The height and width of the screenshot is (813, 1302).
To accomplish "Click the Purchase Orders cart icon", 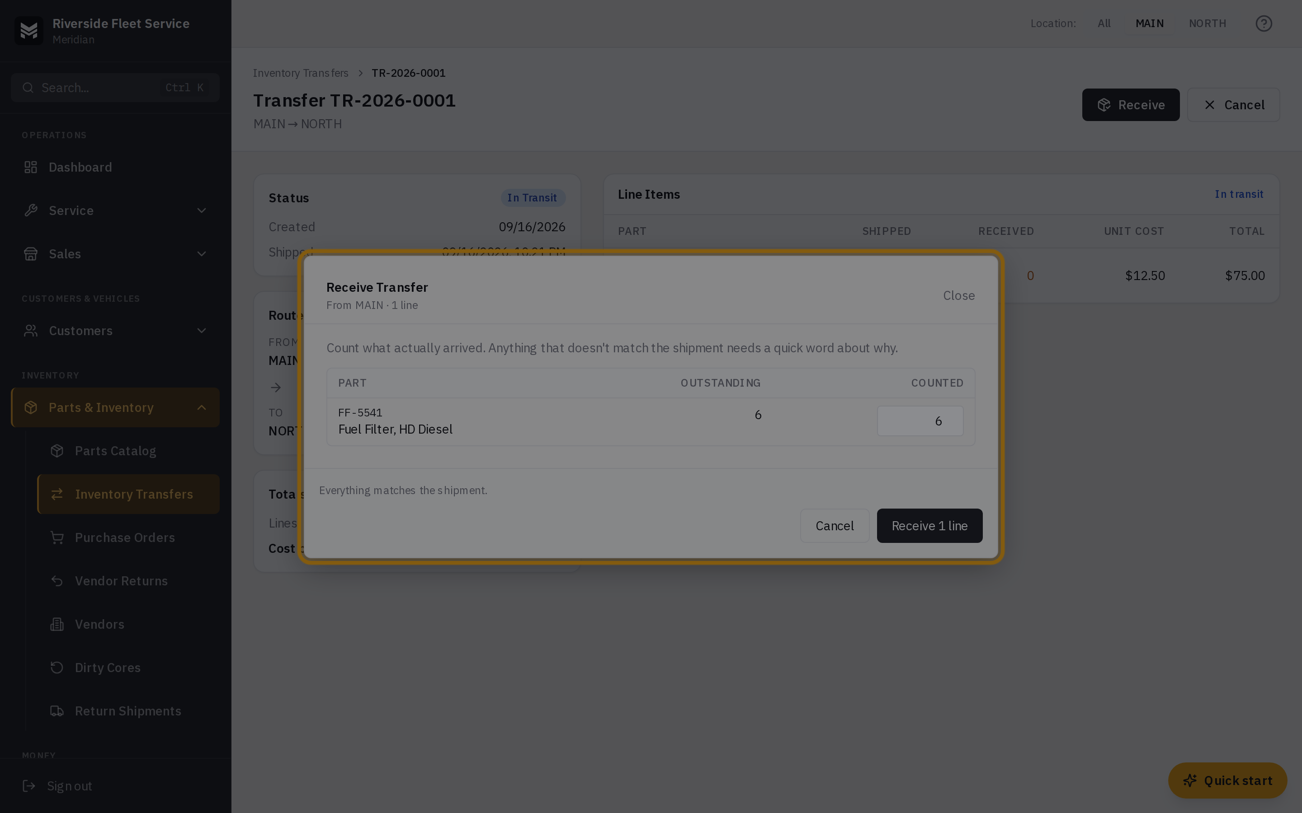I will [x=57, y=537].
